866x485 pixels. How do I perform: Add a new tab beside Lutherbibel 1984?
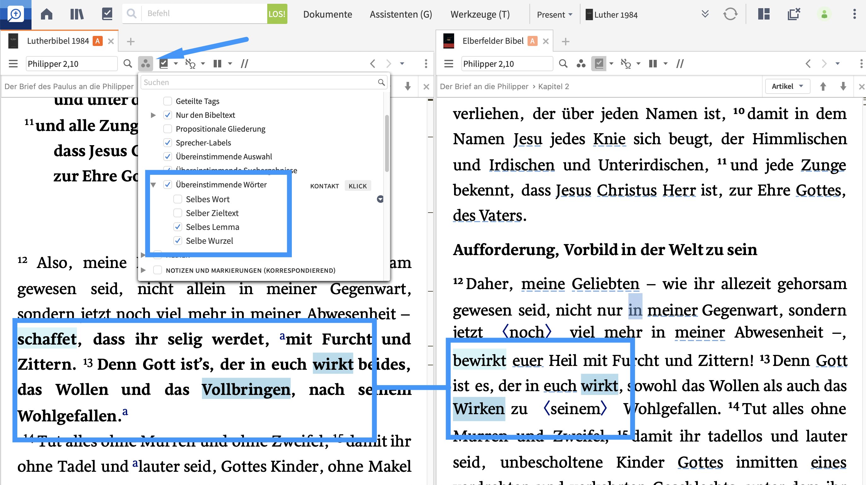tap(130, 41)
